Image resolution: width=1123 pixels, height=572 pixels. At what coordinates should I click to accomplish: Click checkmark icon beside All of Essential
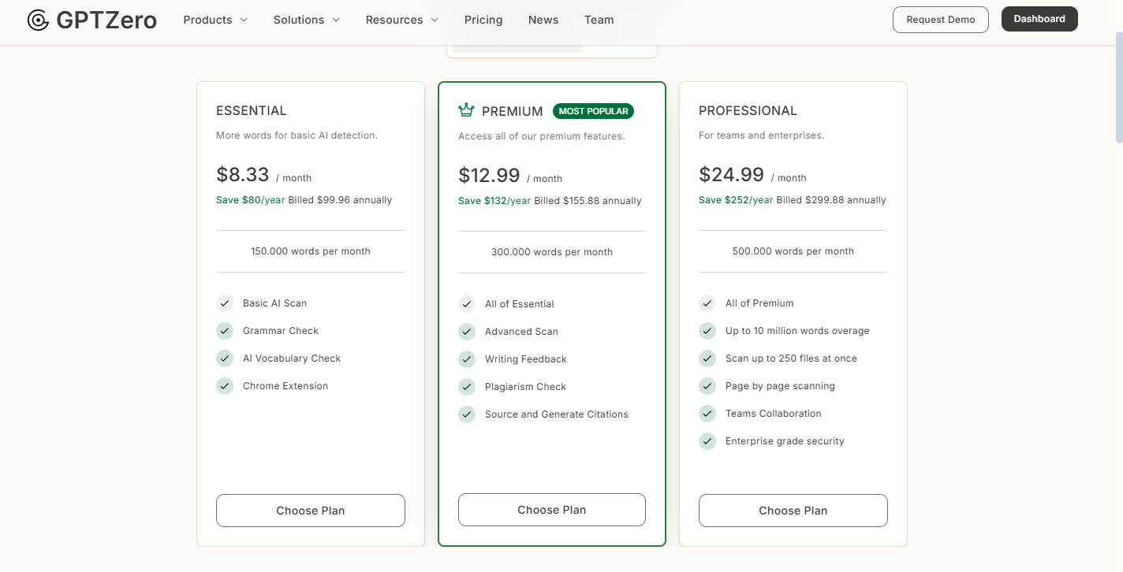point(467,304)
